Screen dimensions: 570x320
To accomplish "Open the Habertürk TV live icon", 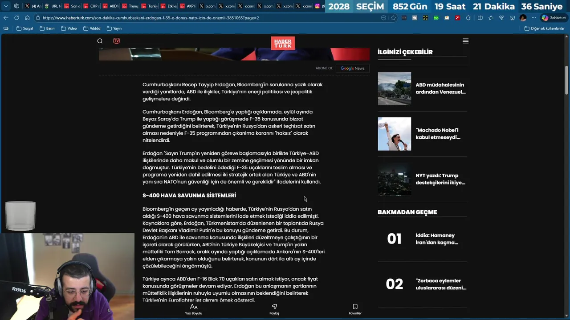I will pos(116,41).
